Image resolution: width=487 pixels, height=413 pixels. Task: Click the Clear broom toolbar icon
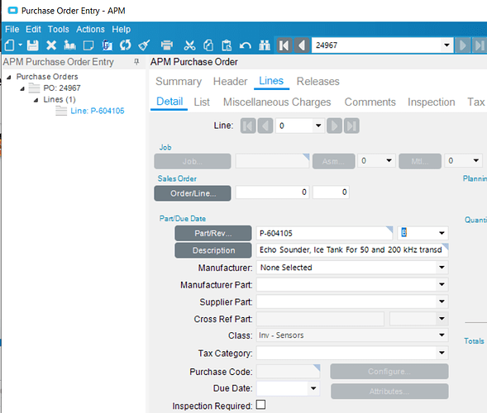pos(144,45)
